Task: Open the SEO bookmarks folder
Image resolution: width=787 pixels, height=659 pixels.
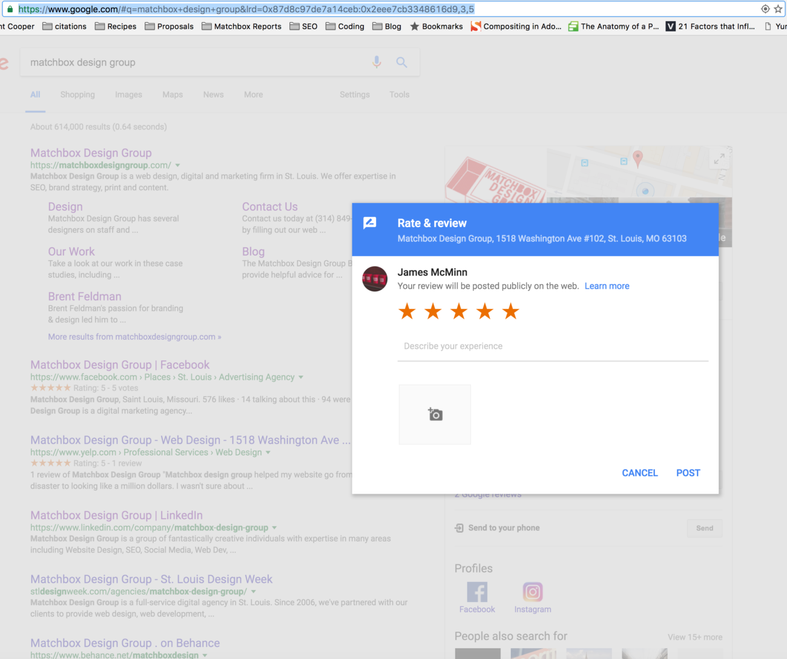Action: click(303, 26)
